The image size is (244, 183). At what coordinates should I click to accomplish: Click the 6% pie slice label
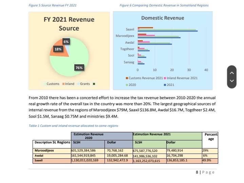pos(67,42)
